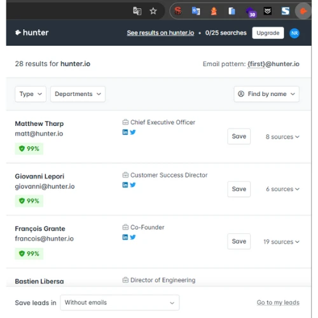Click the 99% verified badge for Giovanni Lepori
This screenshot has width=318, height=318.
tap(29, 201)
